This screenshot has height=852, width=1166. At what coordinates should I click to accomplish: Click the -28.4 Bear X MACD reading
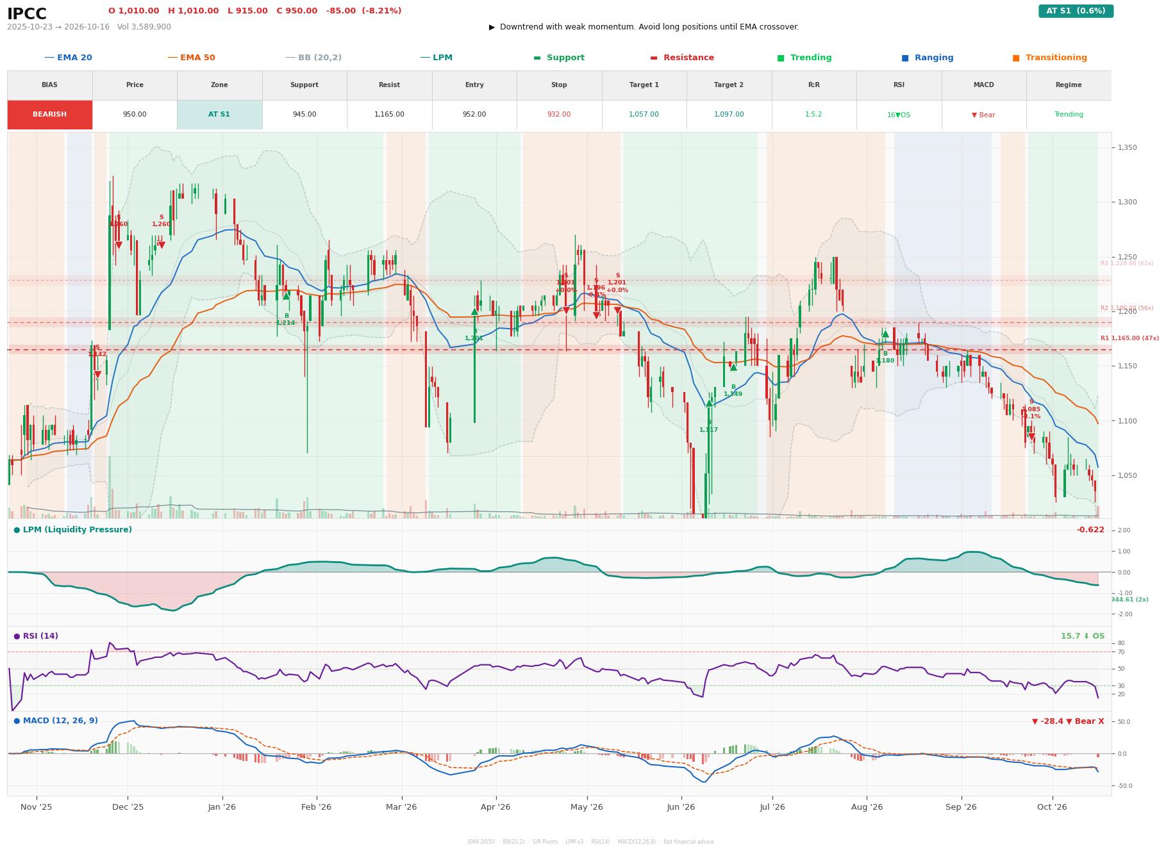(1068, 721)
